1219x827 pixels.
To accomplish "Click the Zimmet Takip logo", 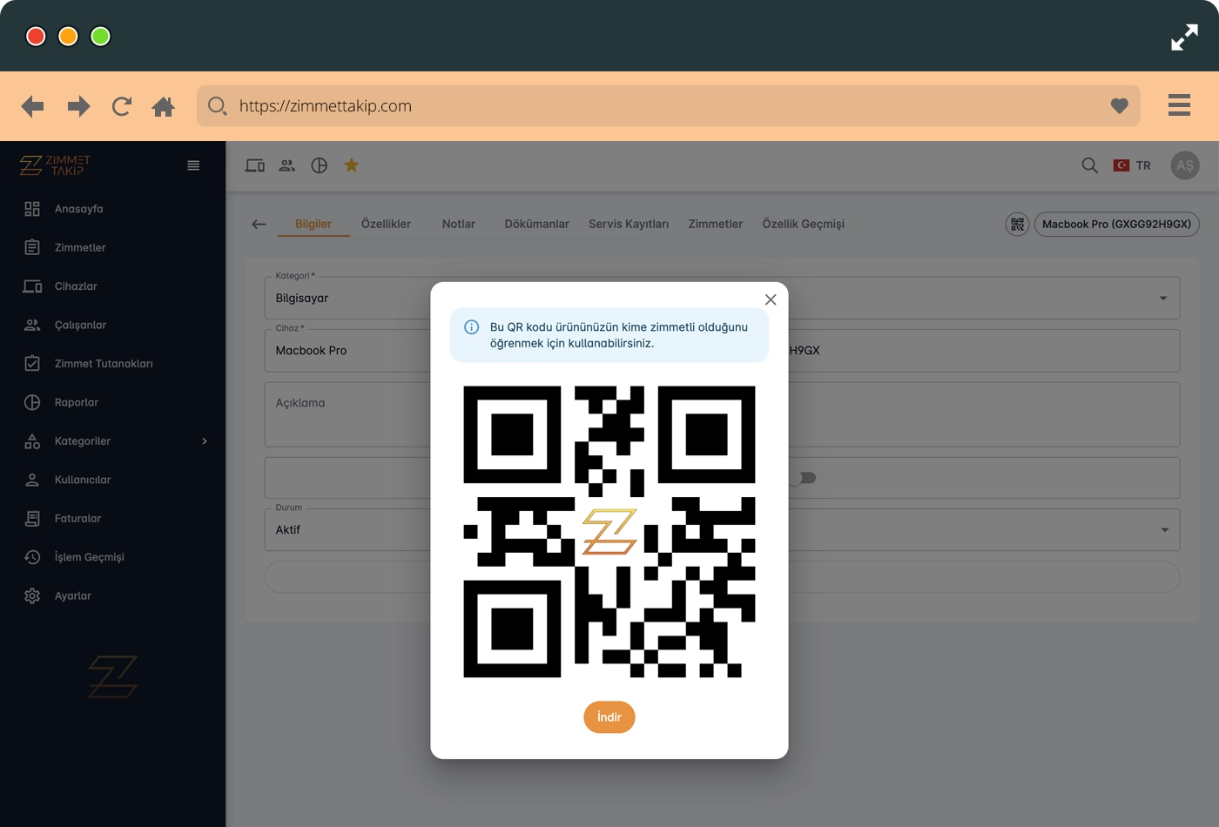I will 55,165.
